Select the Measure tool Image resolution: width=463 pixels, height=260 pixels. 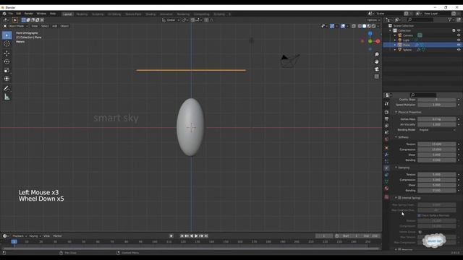point(7,97)
